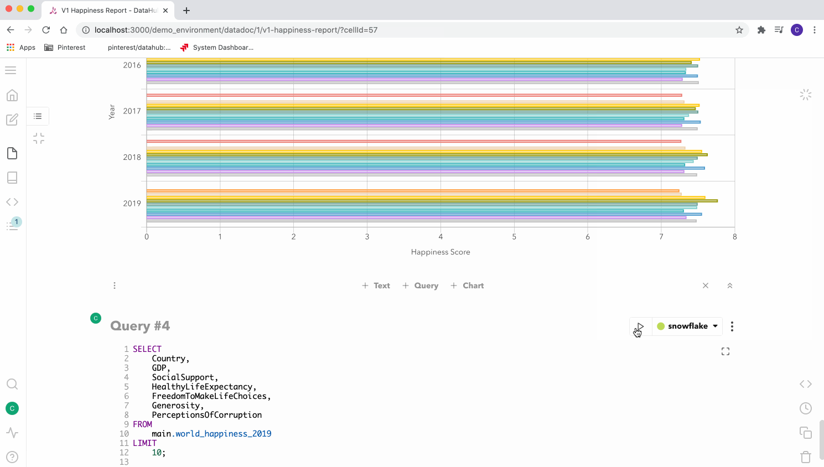Open the snippets code icon in sidebar
Screen dimensions: 824x467
12,202
